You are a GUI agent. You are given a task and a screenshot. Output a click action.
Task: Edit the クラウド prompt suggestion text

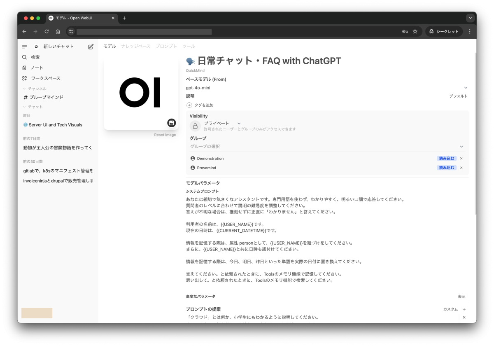pyautogui.click(x=322, y=318)
